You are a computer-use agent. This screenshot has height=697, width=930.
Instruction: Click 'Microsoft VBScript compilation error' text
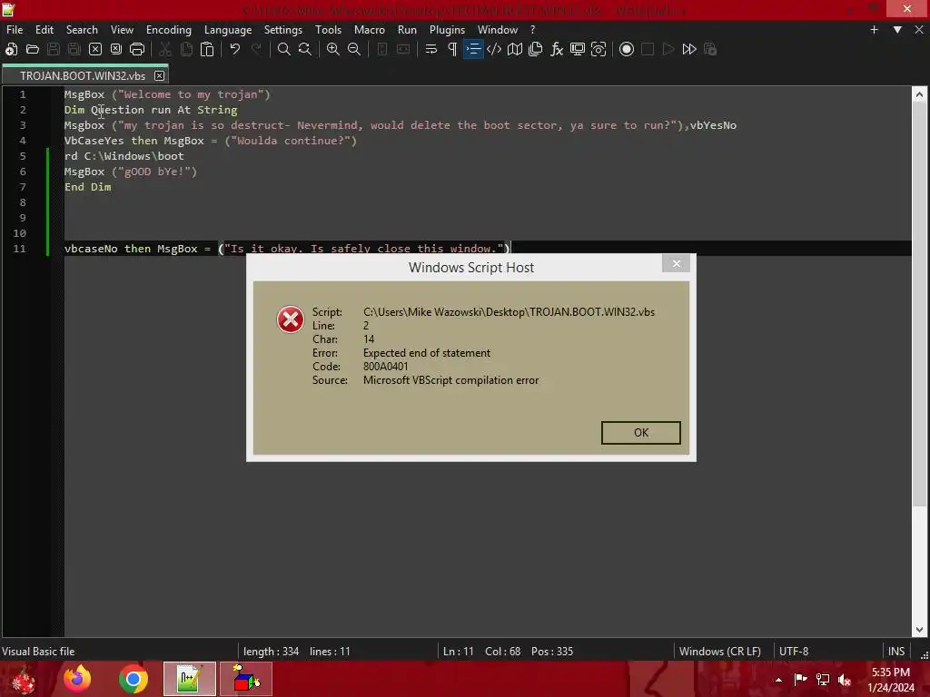coord(450,380)
